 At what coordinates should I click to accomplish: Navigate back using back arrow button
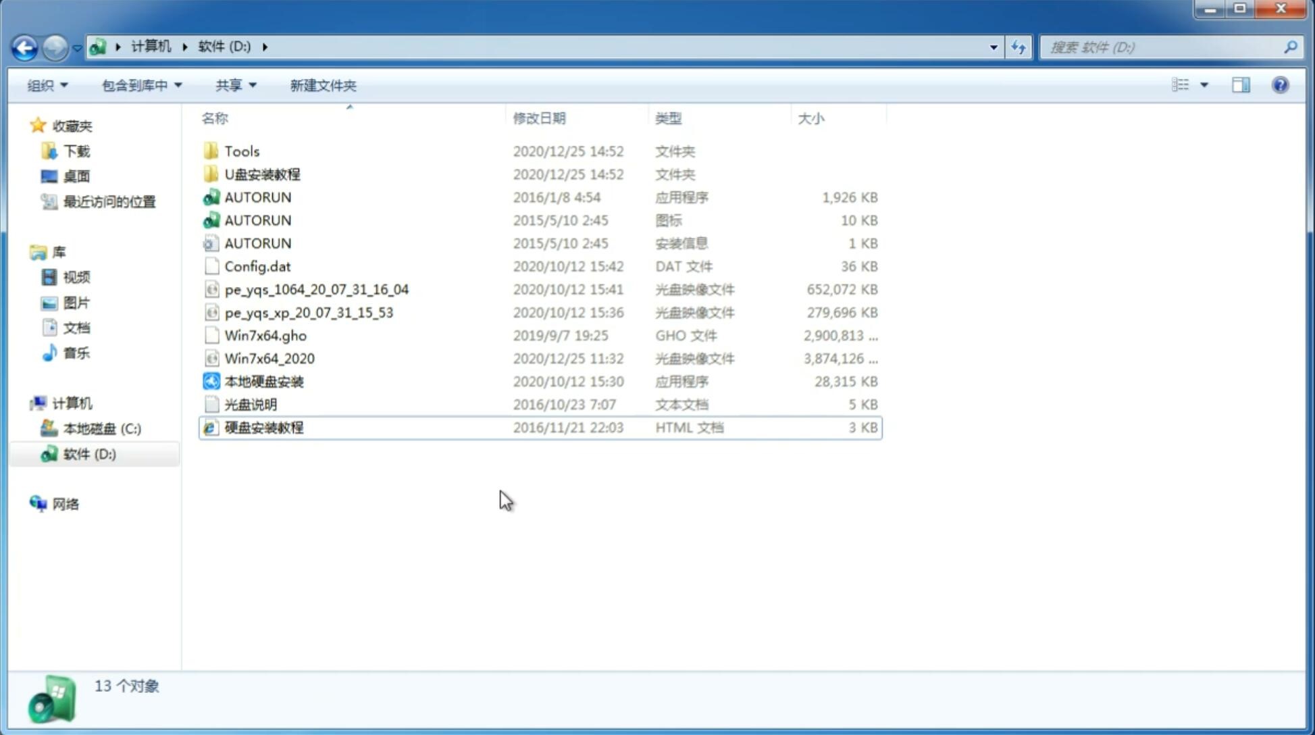click(25, 46)
